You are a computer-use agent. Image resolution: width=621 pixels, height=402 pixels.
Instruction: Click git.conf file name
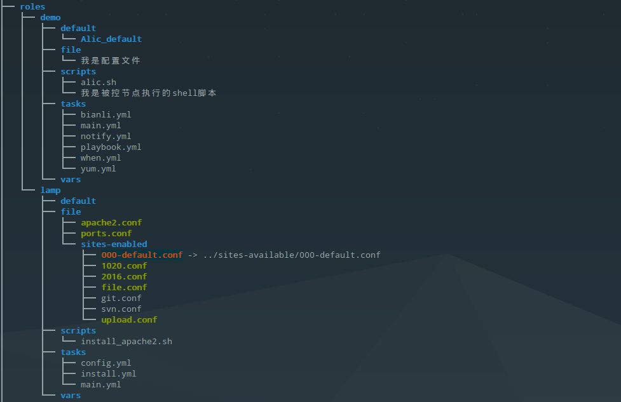tap(121, 298)
